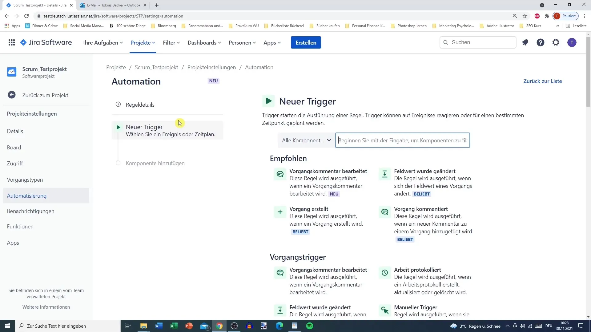This screenshot has height=332, width=591.
Task: Click the Arbeit protokolliert clock icon
Action: click(x=385, y=272)
